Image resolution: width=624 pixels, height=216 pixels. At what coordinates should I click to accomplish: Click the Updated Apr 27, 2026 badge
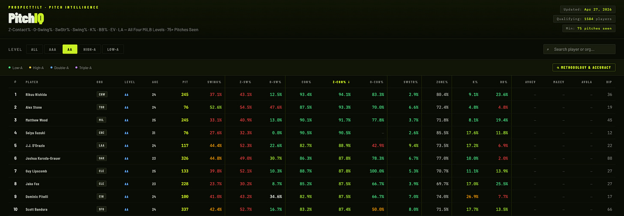[588, 9]
